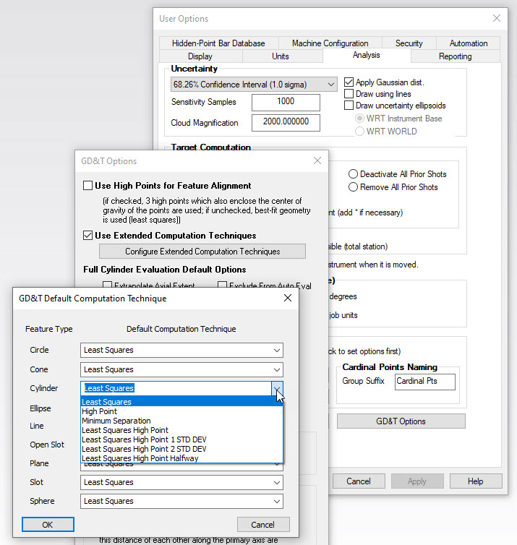Select WRT Instrument Base radio option

coord(359,118)
